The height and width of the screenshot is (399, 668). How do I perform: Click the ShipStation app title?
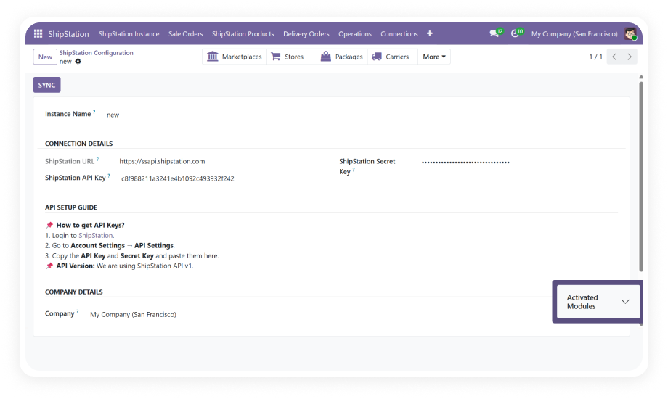pos(68,33)
